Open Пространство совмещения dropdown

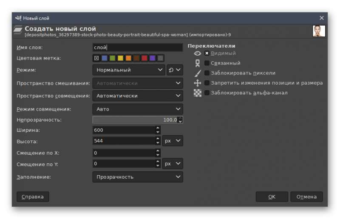tap(138, 96)
